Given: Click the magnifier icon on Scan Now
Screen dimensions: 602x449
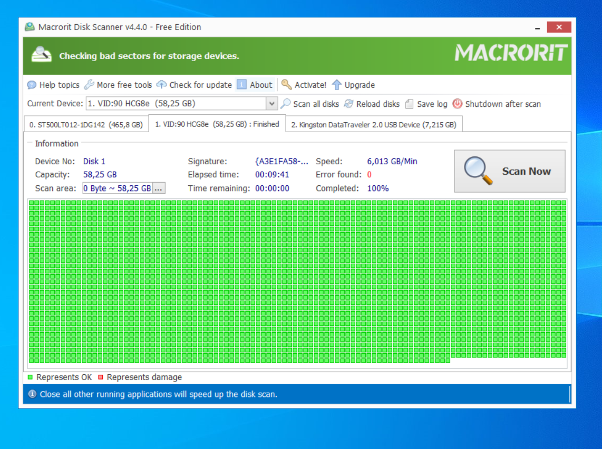Looking at the screenshot, I should (x=478, y=171).
